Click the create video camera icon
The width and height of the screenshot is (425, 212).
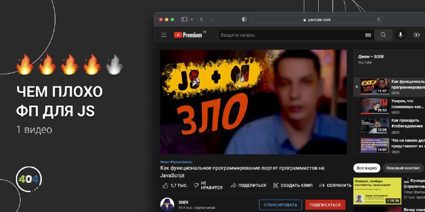tap(416, 35)
